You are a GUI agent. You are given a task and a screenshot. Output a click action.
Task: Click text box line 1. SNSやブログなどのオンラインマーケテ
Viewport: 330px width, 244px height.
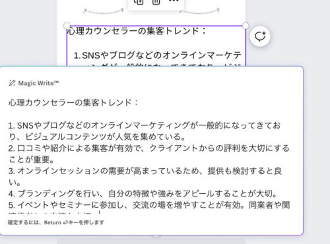coord(157,55)
